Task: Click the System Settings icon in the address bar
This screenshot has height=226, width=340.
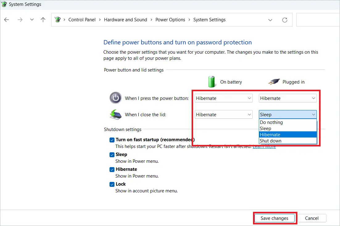Action: tap(58, 19)
